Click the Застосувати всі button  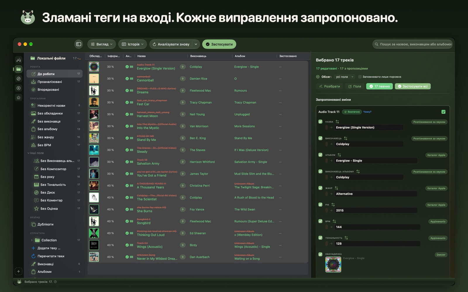click(x=413, y=86)
